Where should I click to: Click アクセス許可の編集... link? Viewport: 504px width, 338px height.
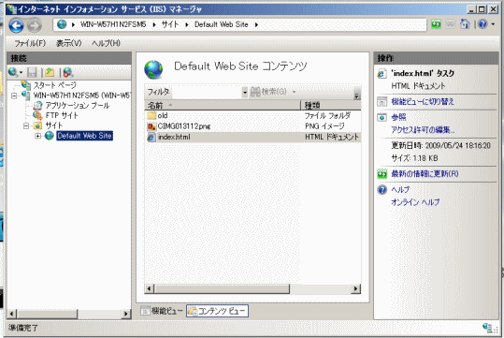423,130
